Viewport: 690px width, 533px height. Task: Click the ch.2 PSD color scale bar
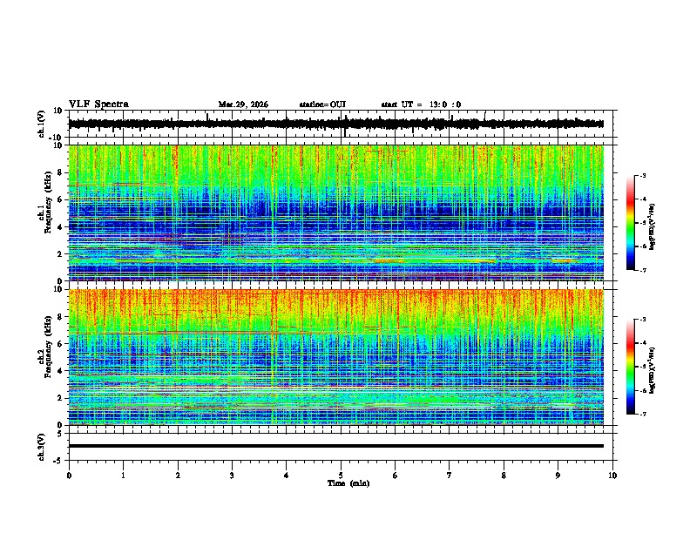click(x=631, y=367)
